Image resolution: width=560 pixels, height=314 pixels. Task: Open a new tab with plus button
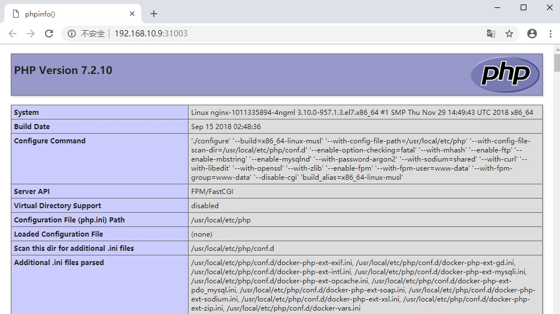tap(154, 14)
